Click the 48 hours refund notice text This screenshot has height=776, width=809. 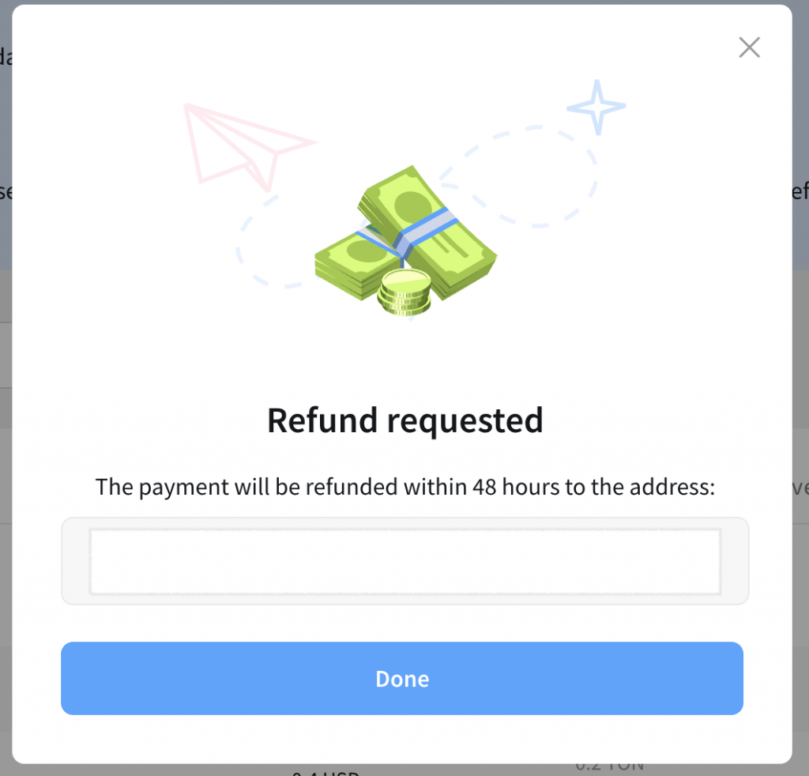pyautogui.click(x=405, y=487)
